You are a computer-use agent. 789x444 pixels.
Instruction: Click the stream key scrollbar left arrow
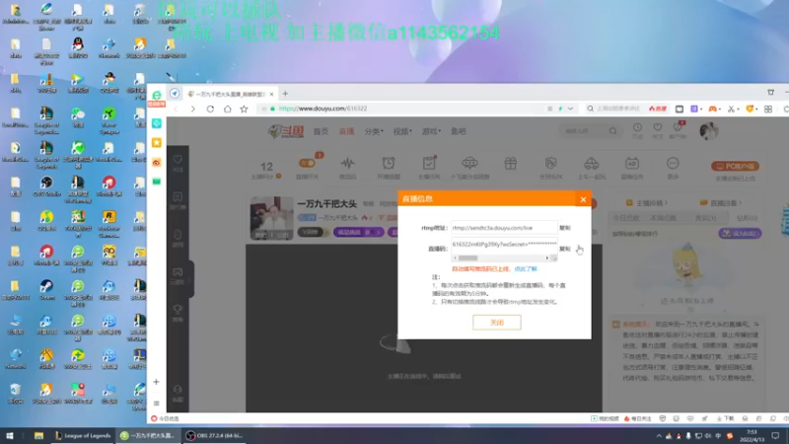(456, 258)
